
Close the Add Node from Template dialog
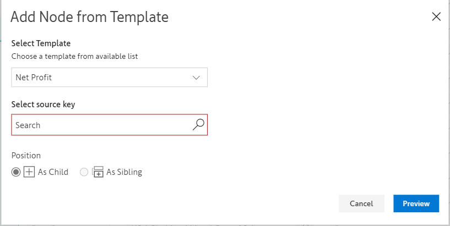pyautogui.click(x=436, y=16)
